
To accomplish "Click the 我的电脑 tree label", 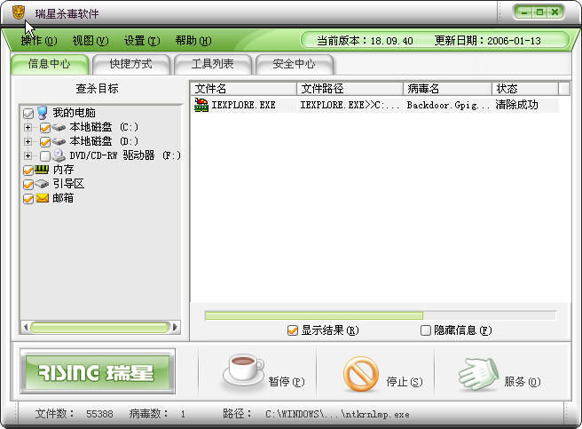I will [x=74, y=113].
